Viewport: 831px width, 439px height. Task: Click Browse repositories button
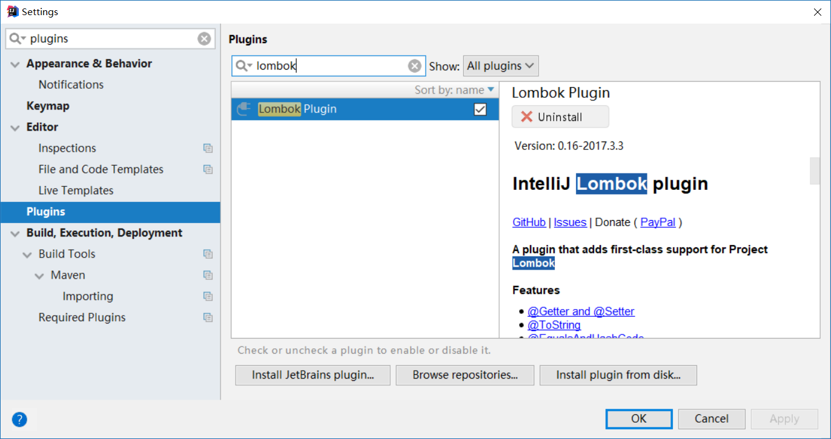(465, 375)
